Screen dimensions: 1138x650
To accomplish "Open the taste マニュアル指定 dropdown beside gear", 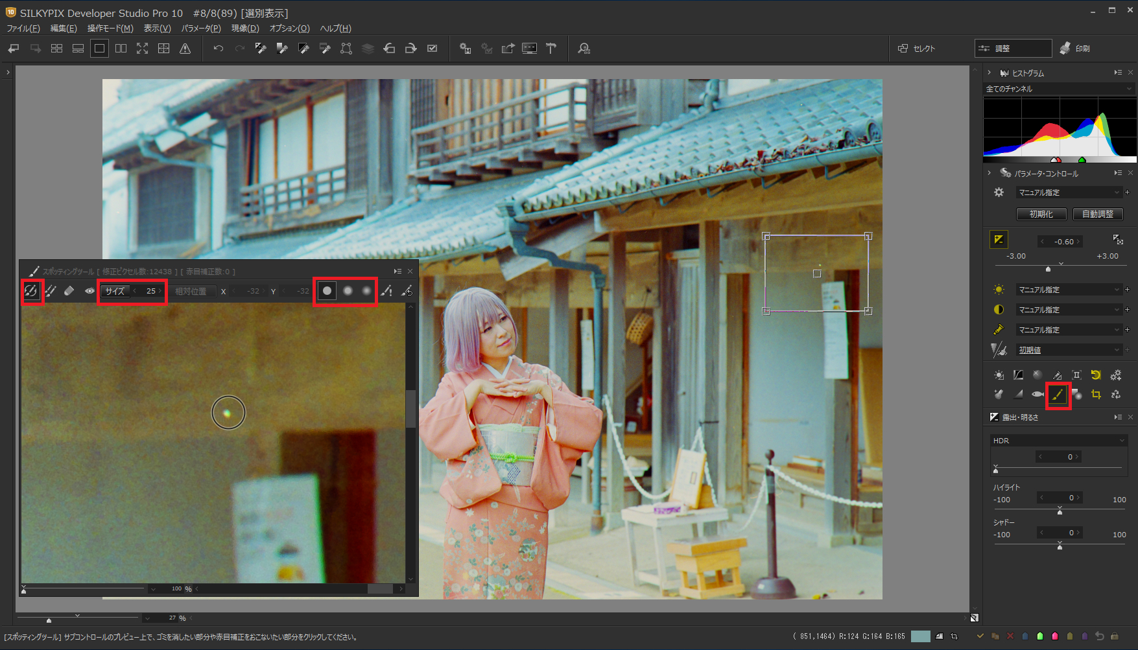I will click(1069, 192).
